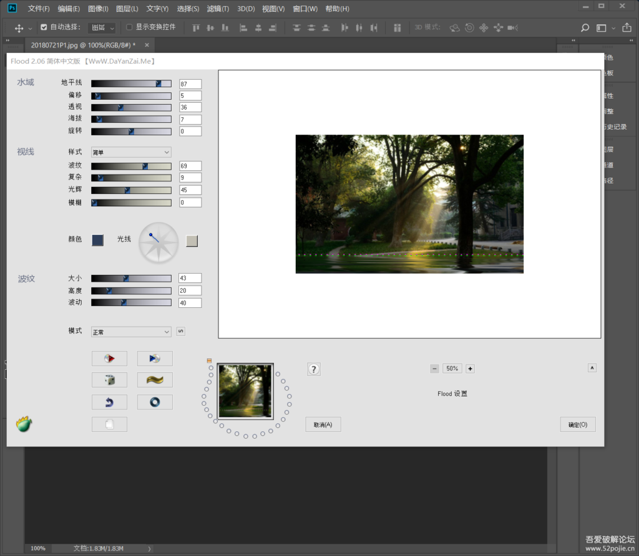Screen dimensions: 639x556
Task: Click the golden wave button
Action: tap(155, 380)
